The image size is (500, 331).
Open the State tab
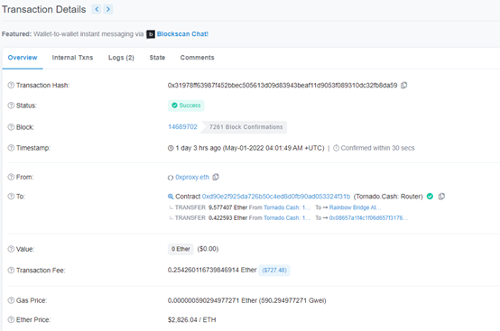pyautogui.click(x=157, y=58)
